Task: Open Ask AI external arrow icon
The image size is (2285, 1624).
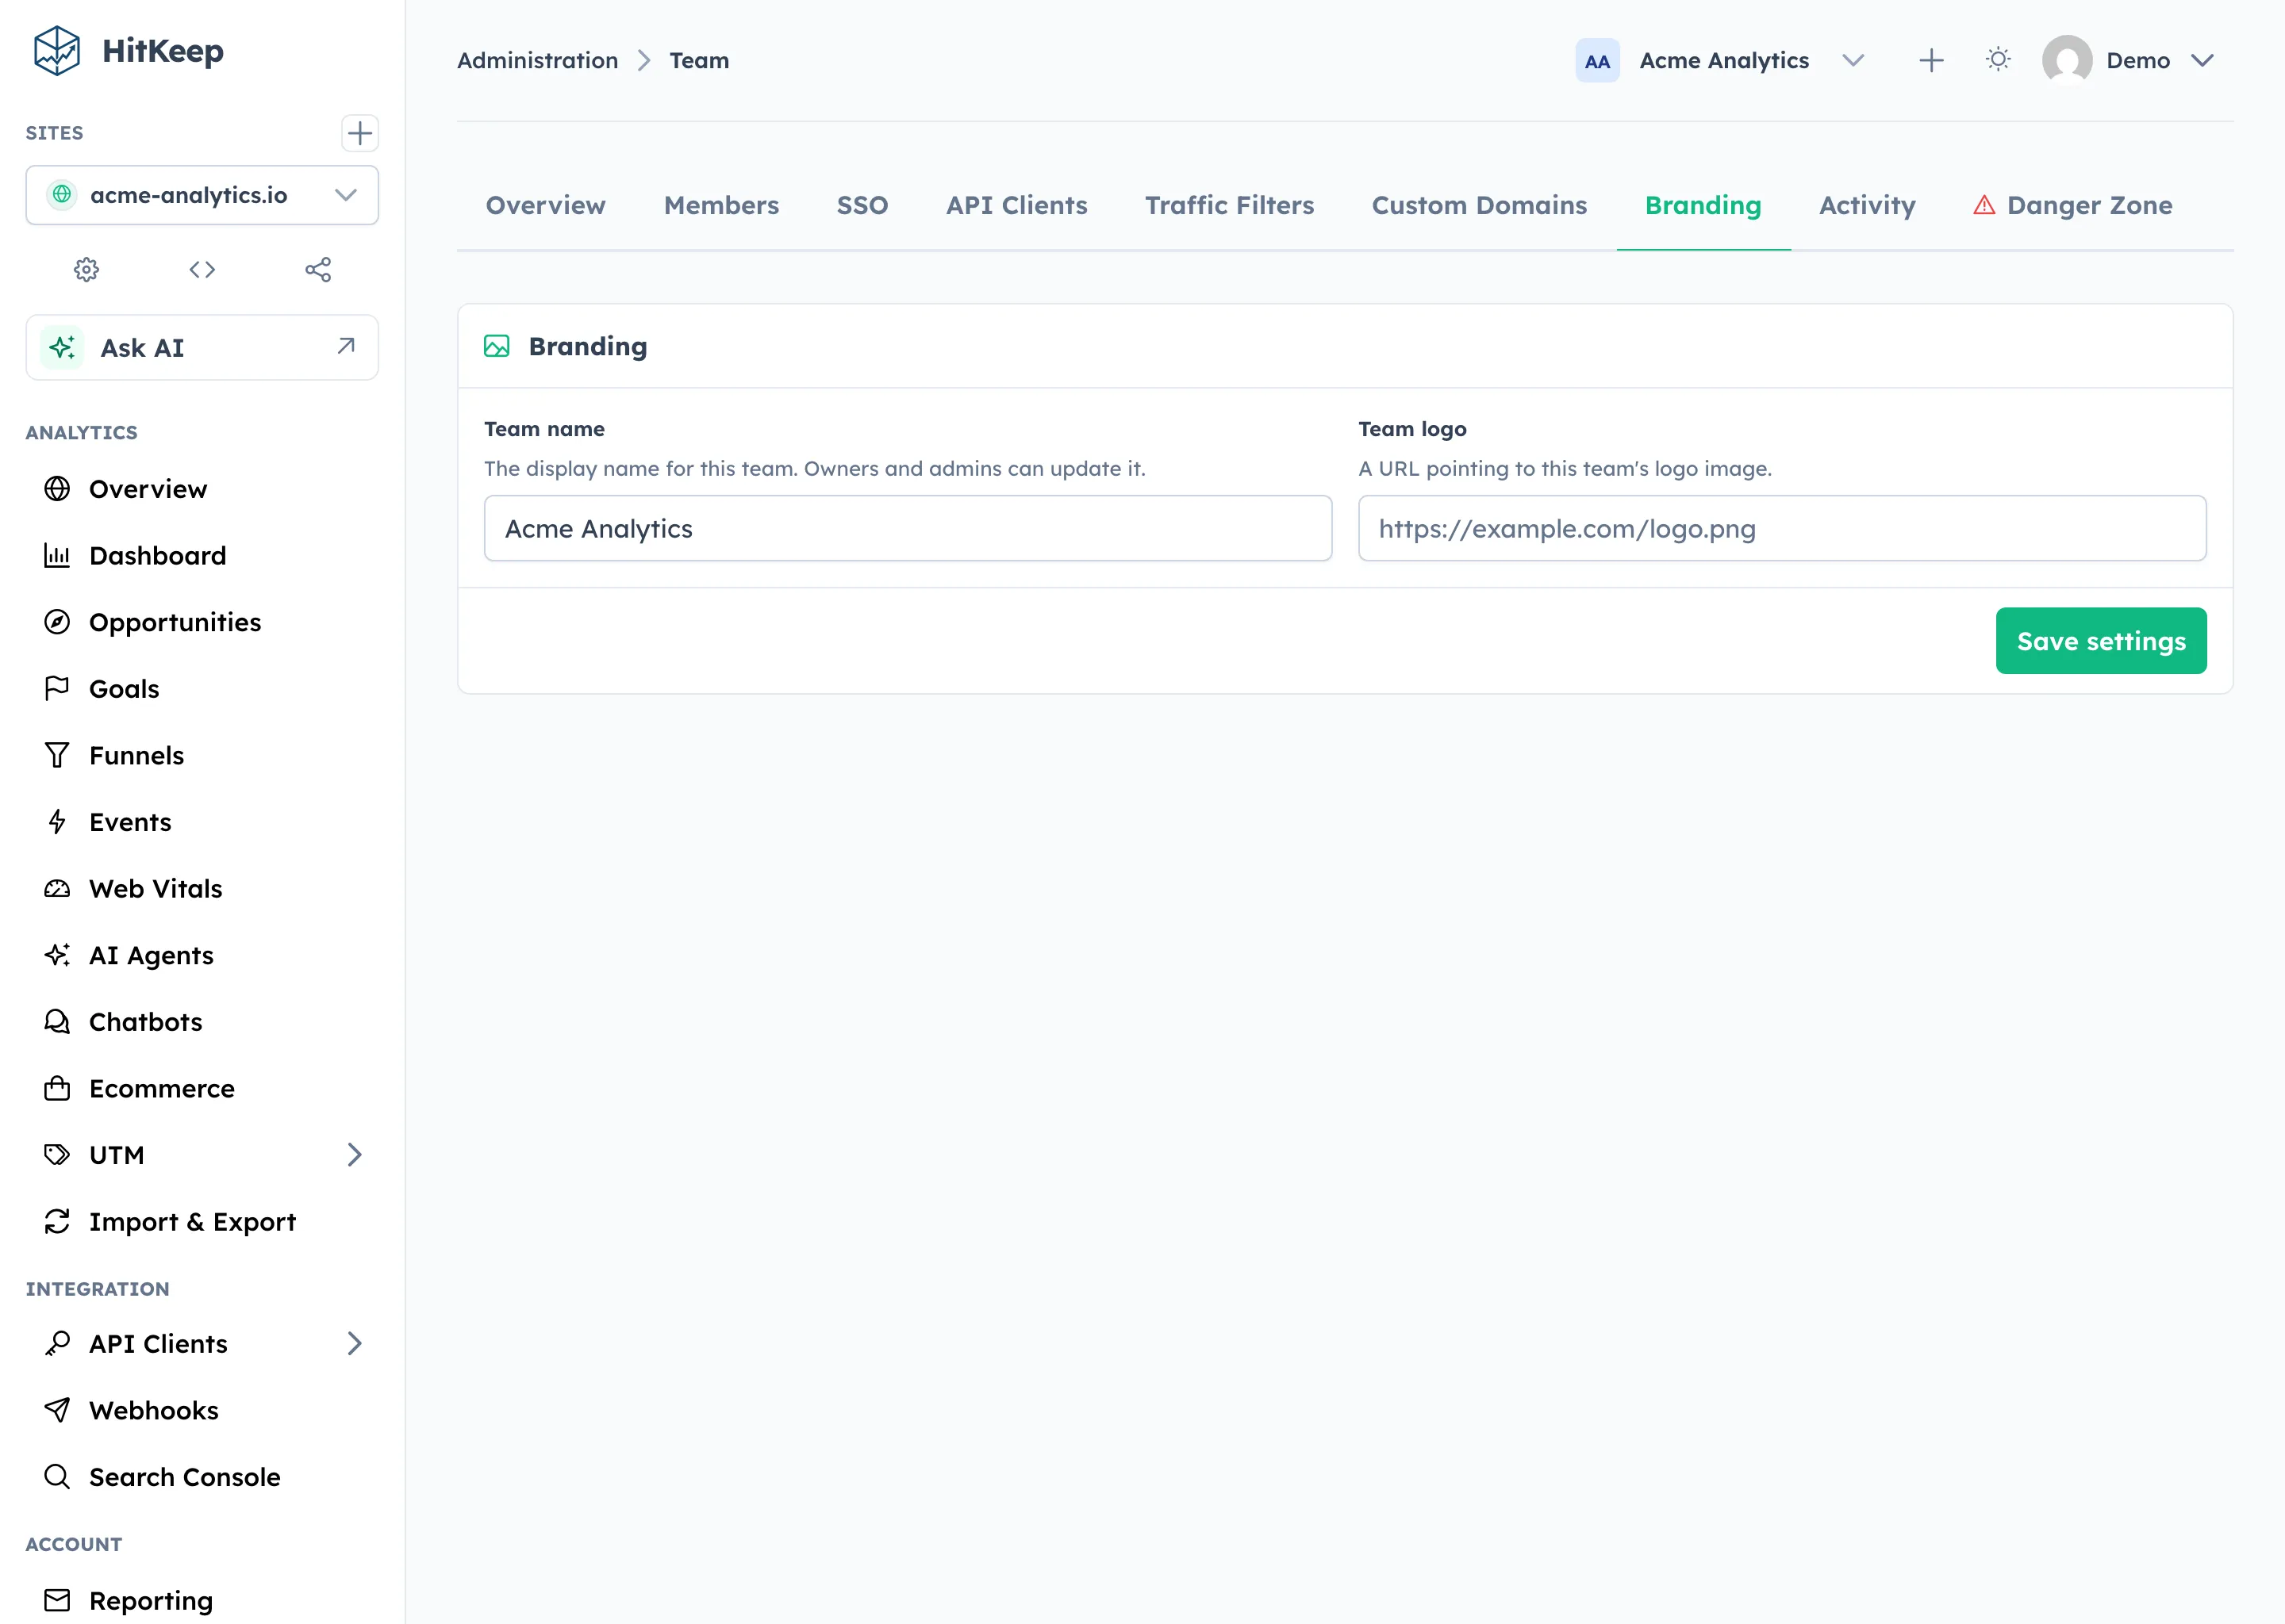Action: [x=346, y=346]
